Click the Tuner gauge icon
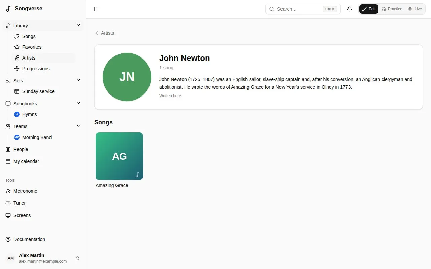Screen dimensions: 431x269 tap(8, 203)
